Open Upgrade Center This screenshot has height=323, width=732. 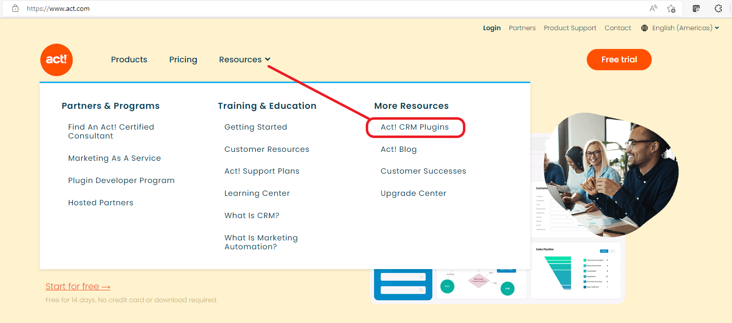413,193
